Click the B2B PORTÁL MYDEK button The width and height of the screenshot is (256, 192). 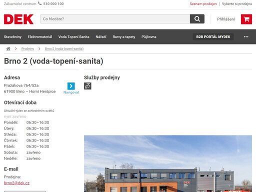(213, 37)
